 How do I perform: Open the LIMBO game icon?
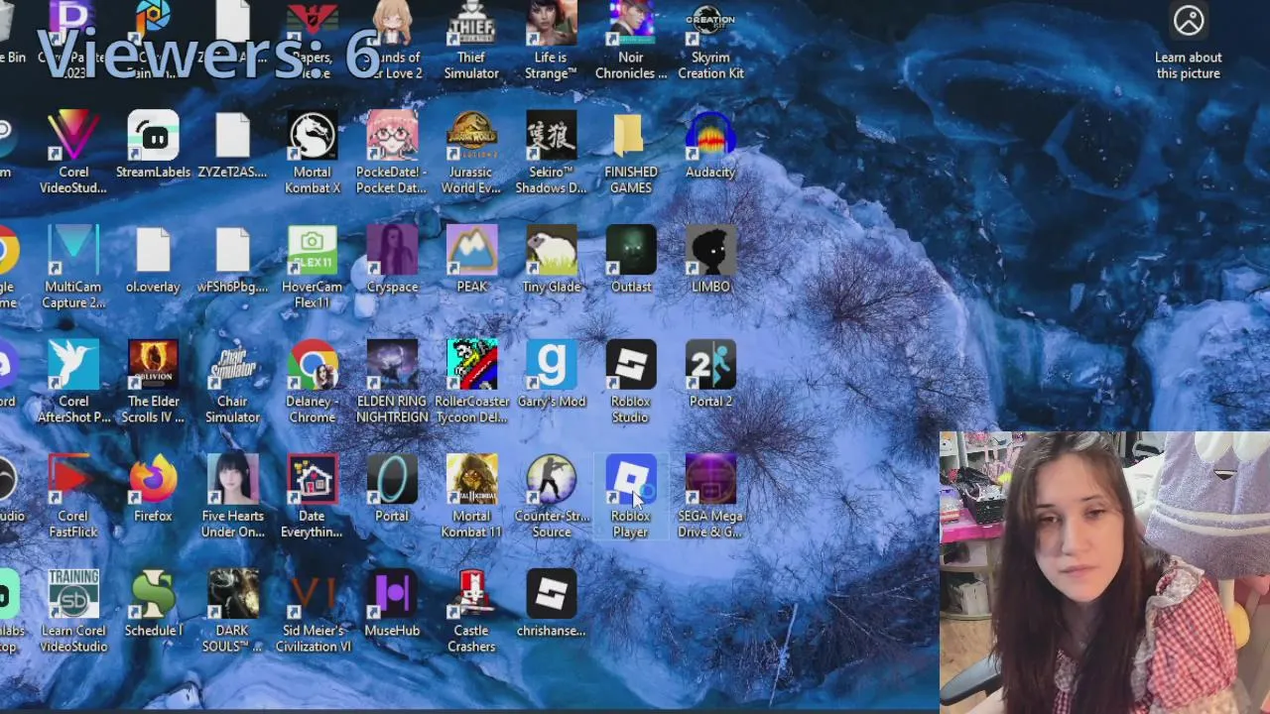[710, 260]
